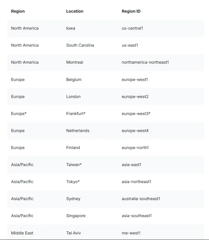209x240 pixels.
Task: Select the Netherlands location cell
Action: 78,131
